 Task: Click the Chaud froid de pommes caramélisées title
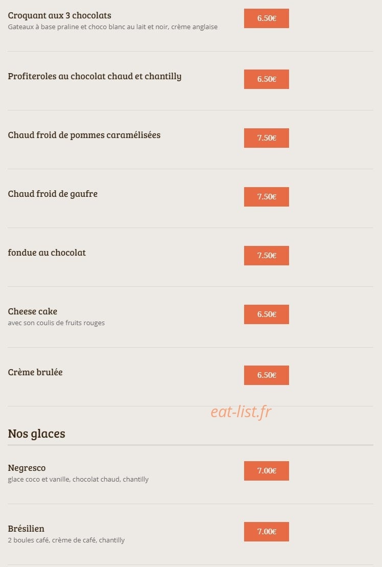84,135
